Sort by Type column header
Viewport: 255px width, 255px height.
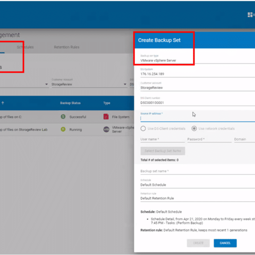point(107,103)
